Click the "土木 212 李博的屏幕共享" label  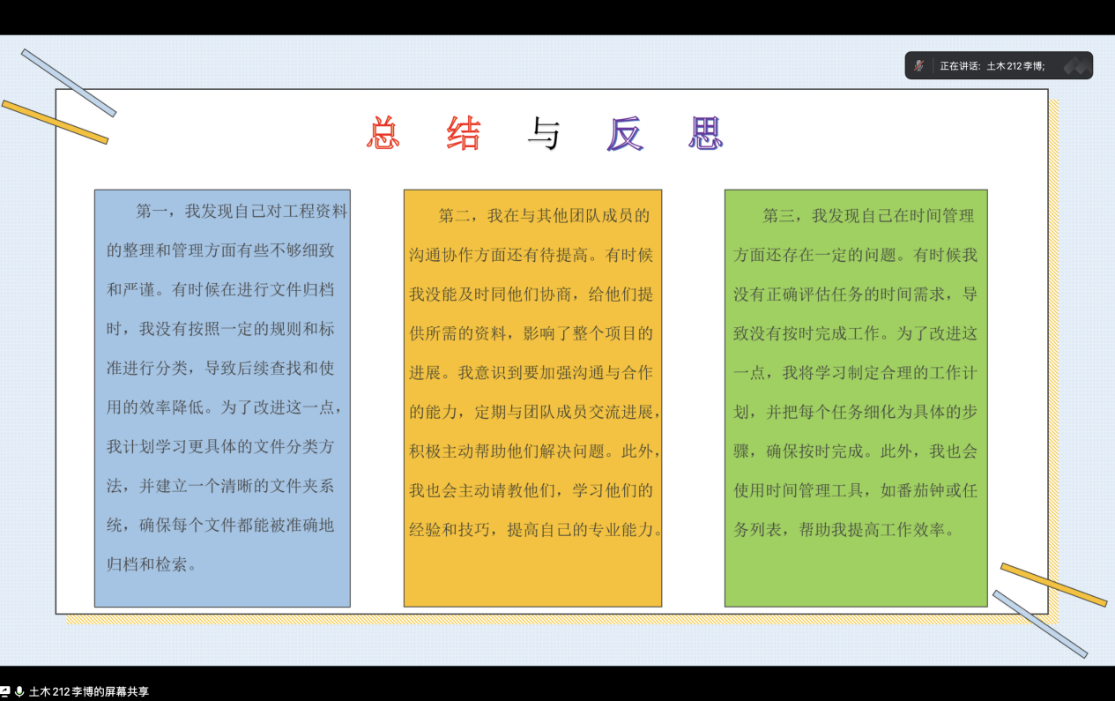pyautogui.click(x=88, y=692)
